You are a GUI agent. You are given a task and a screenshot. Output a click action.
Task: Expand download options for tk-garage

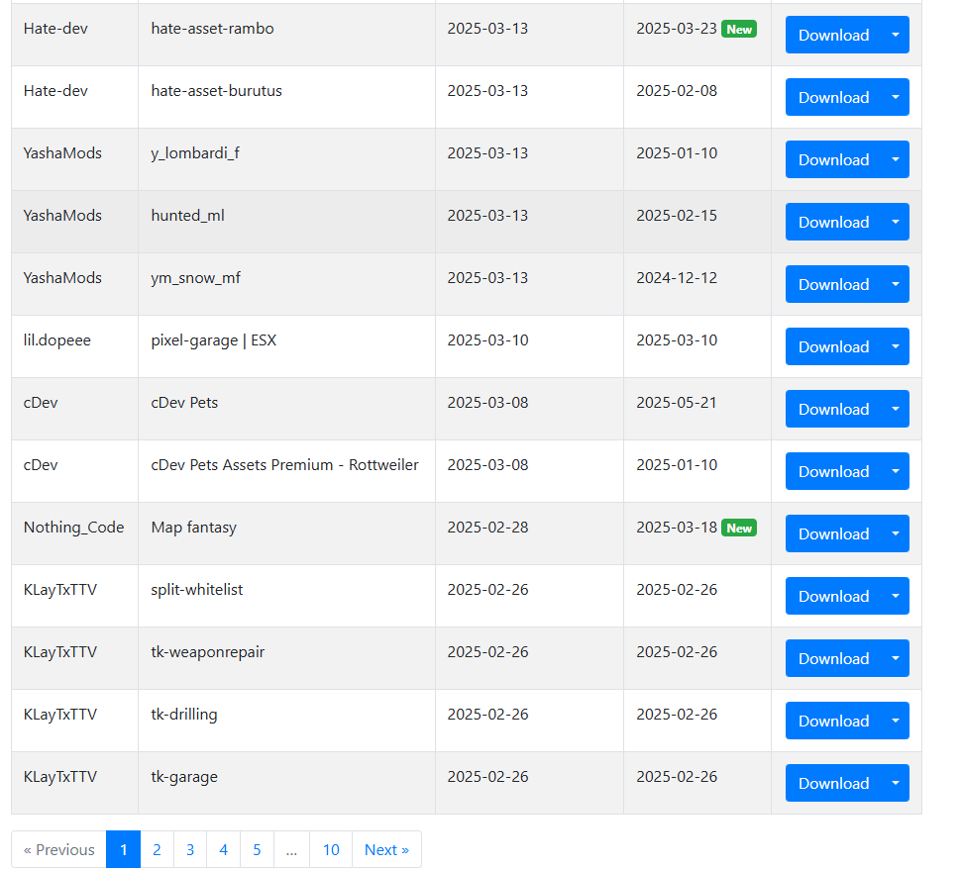(896, 783)
